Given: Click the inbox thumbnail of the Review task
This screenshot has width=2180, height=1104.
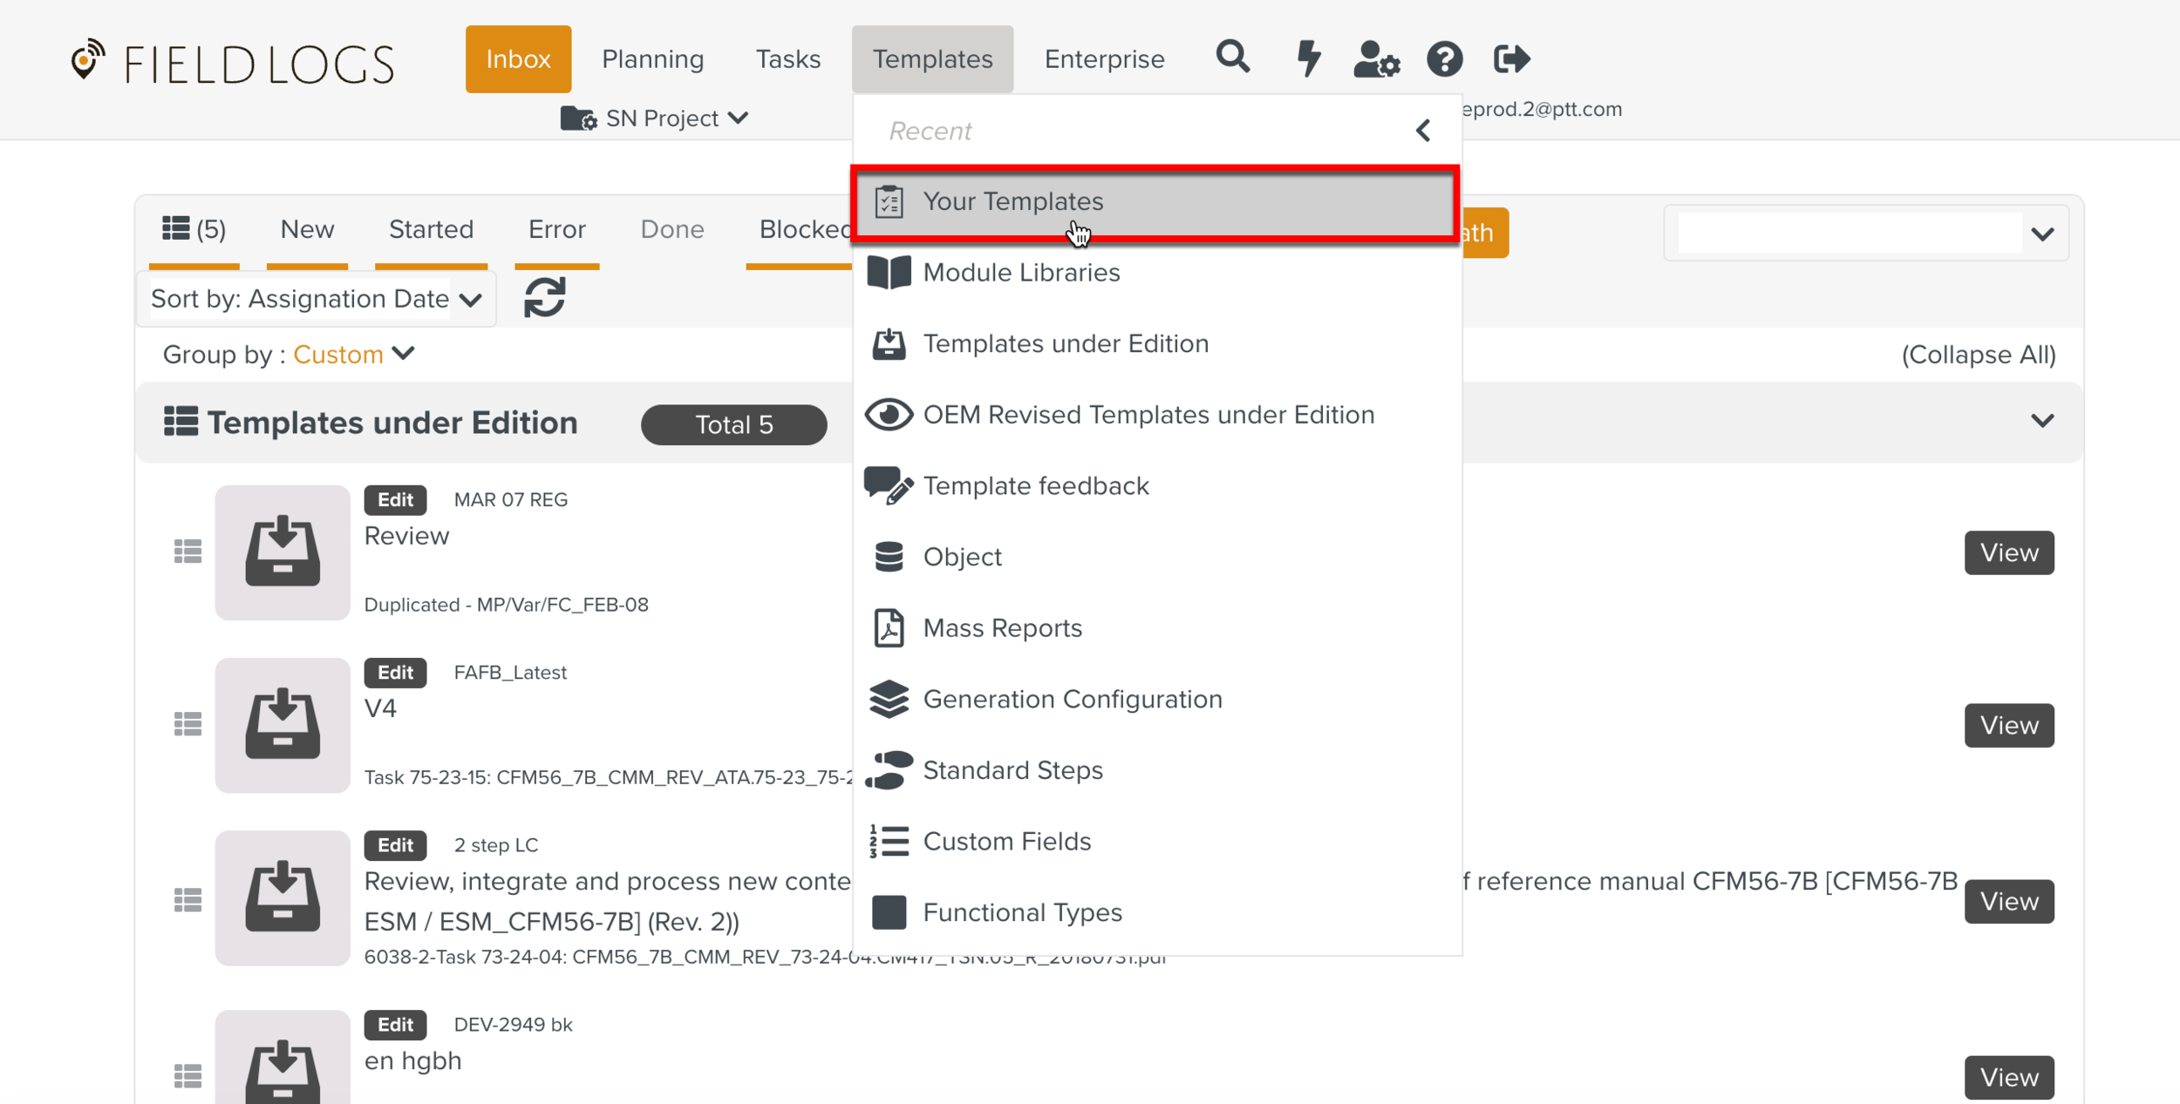Looking at the screenshot, I should click(283, 552).
